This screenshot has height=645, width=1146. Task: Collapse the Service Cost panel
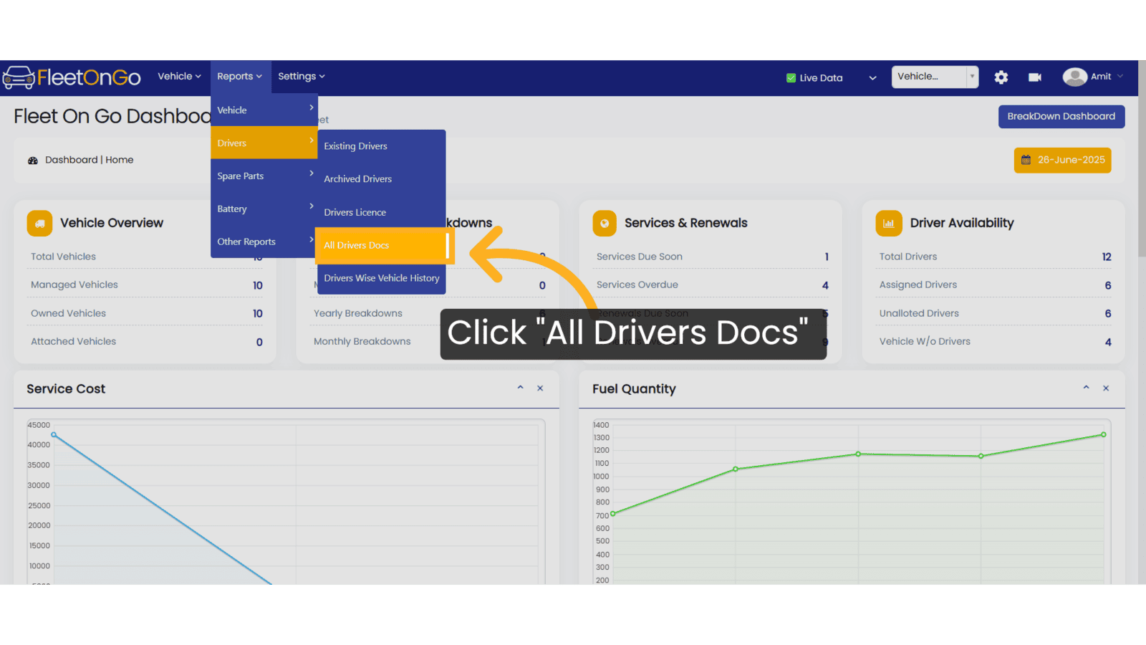click(521, 388)
